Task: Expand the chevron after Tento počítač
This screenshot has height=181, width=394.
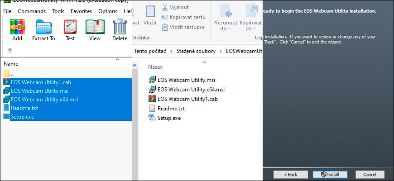Action: click(171, 51)
